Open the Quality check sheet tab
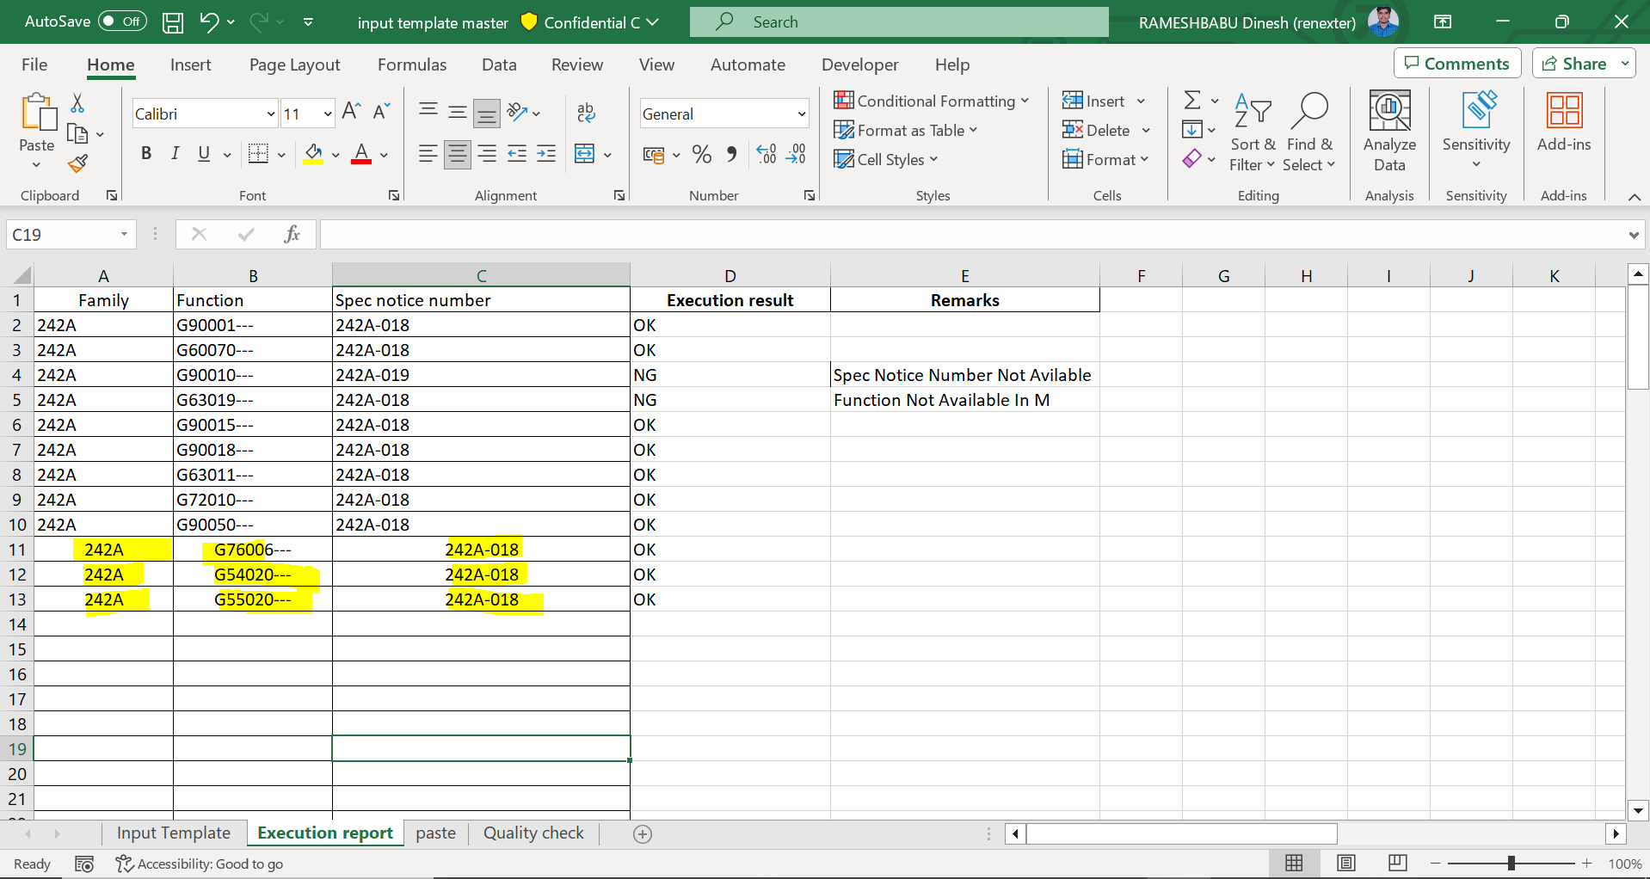Screen dimensions: 1650x879 click(x=533, y=833)
